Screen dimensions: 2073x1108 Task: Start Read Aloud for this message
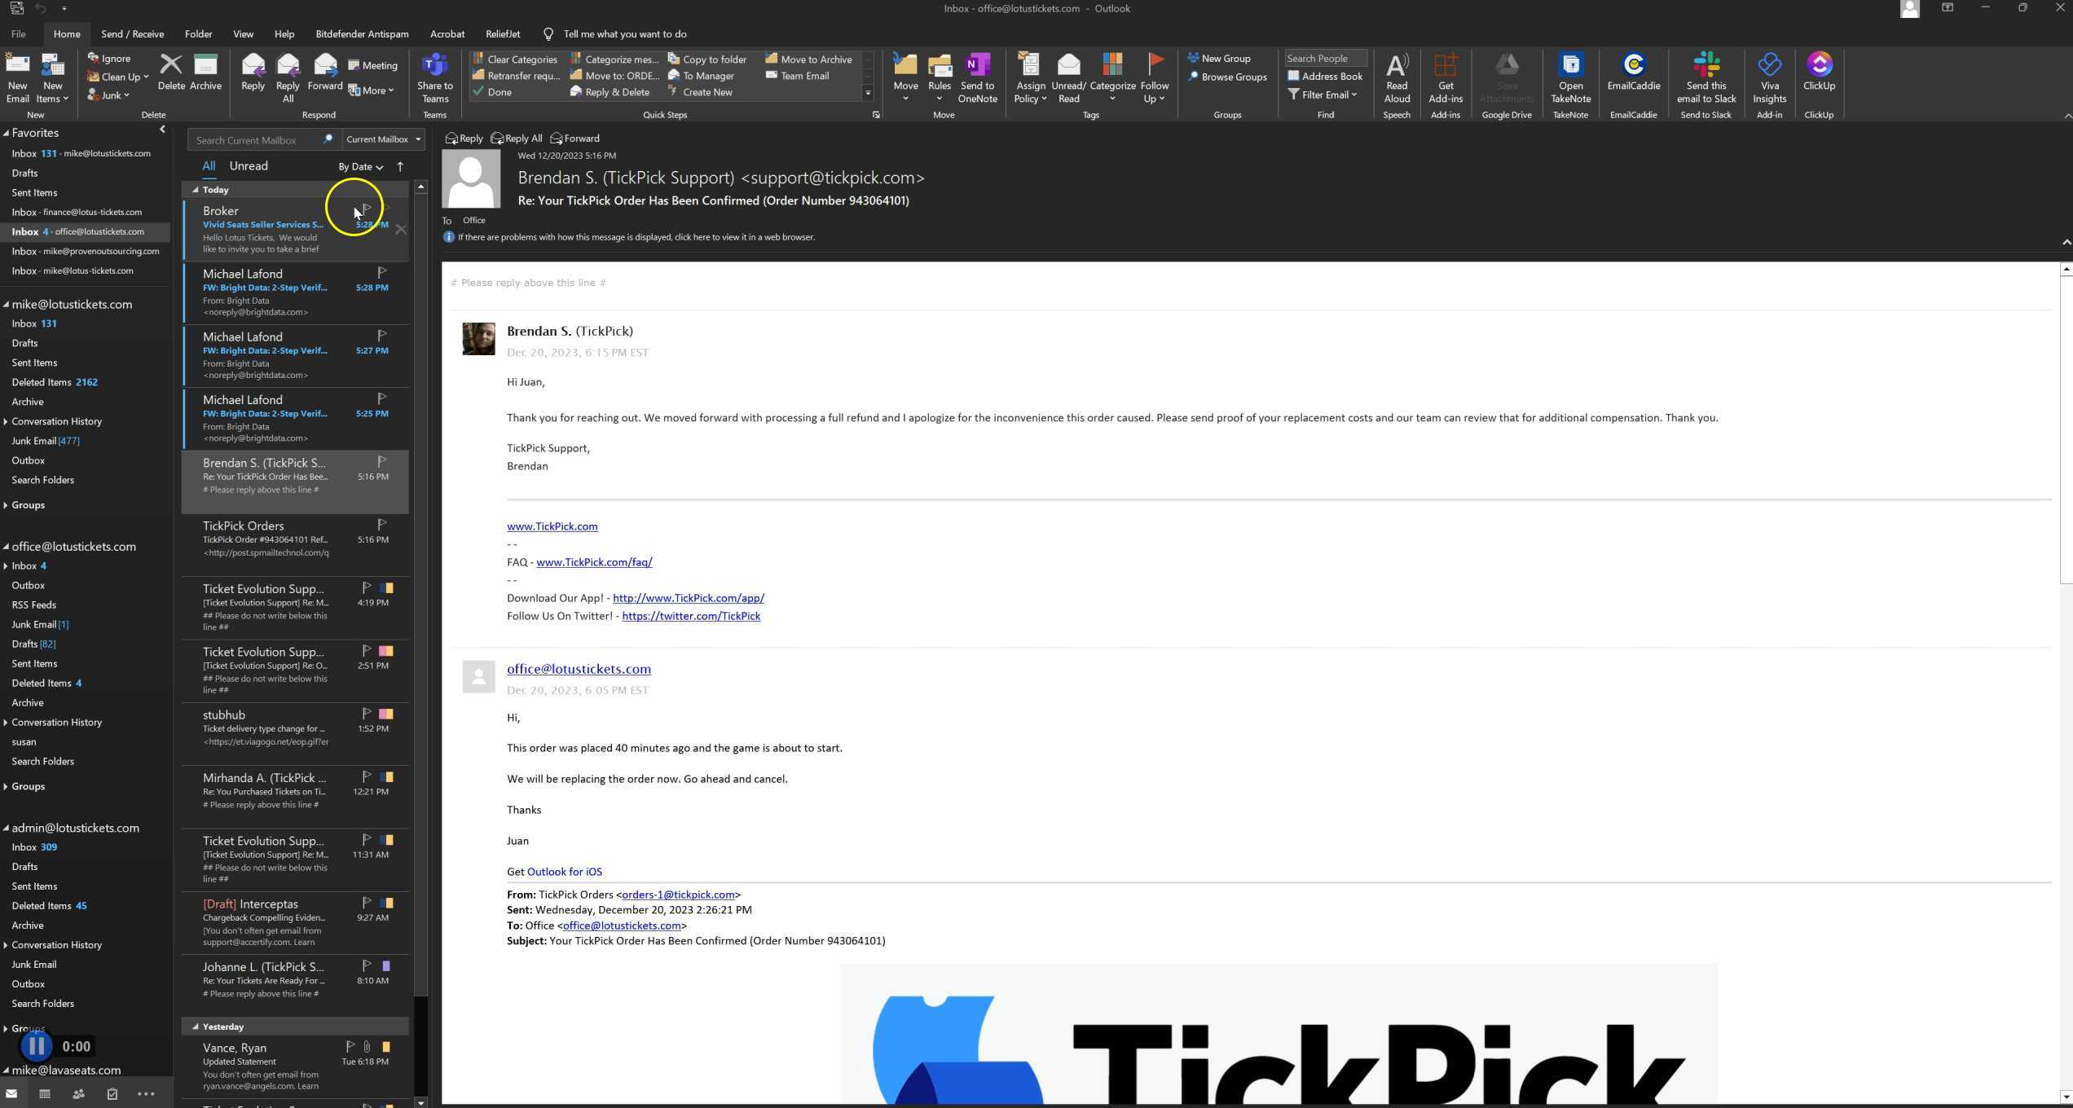pos(1397,77)
